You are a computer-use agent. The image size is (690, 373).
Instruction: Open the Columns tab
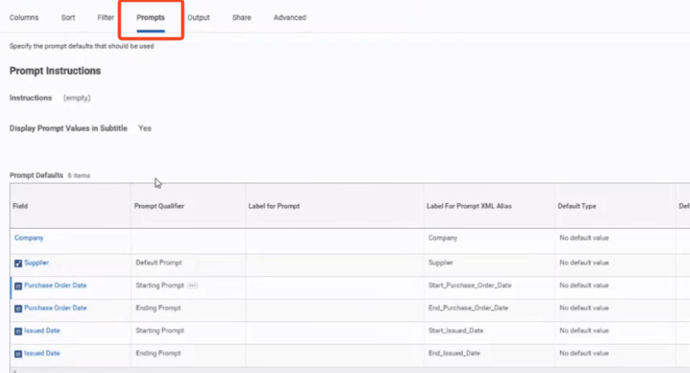tap(24, 17)
